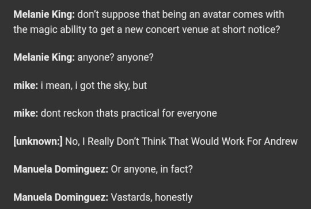Click 'don't suppose that being an avatar' text
This screenshot has height=209, width=311.
(139, 14)
